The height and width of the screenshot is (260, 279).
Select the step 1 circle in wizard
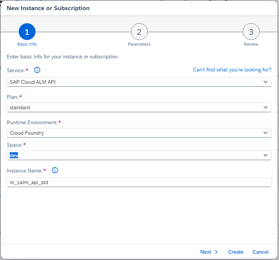[x=27, y=32]
